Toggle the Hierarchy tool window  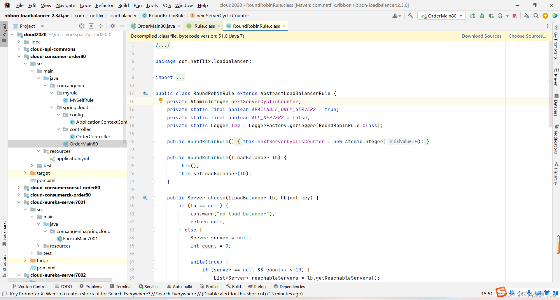click(x=556, y=173)
